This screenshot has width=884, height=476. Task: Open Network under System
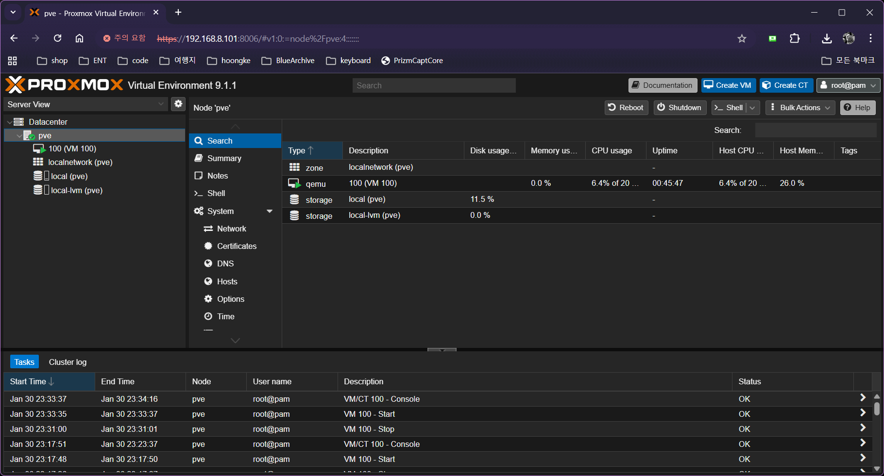click(235, 229)
